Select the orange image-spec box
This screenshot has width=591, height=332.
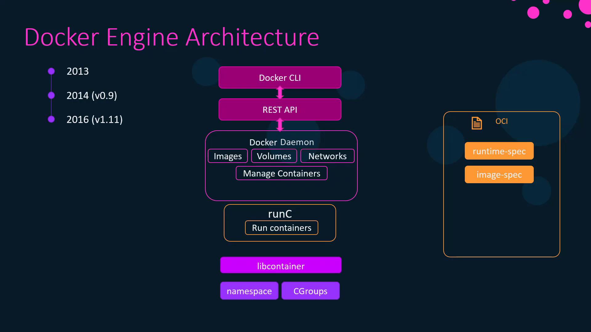tap(499, 175)
